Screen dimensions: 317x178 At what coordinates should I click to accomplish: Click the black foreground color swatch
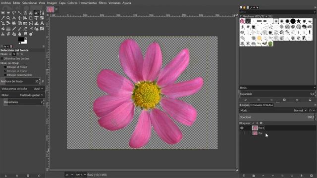point(21,39)
